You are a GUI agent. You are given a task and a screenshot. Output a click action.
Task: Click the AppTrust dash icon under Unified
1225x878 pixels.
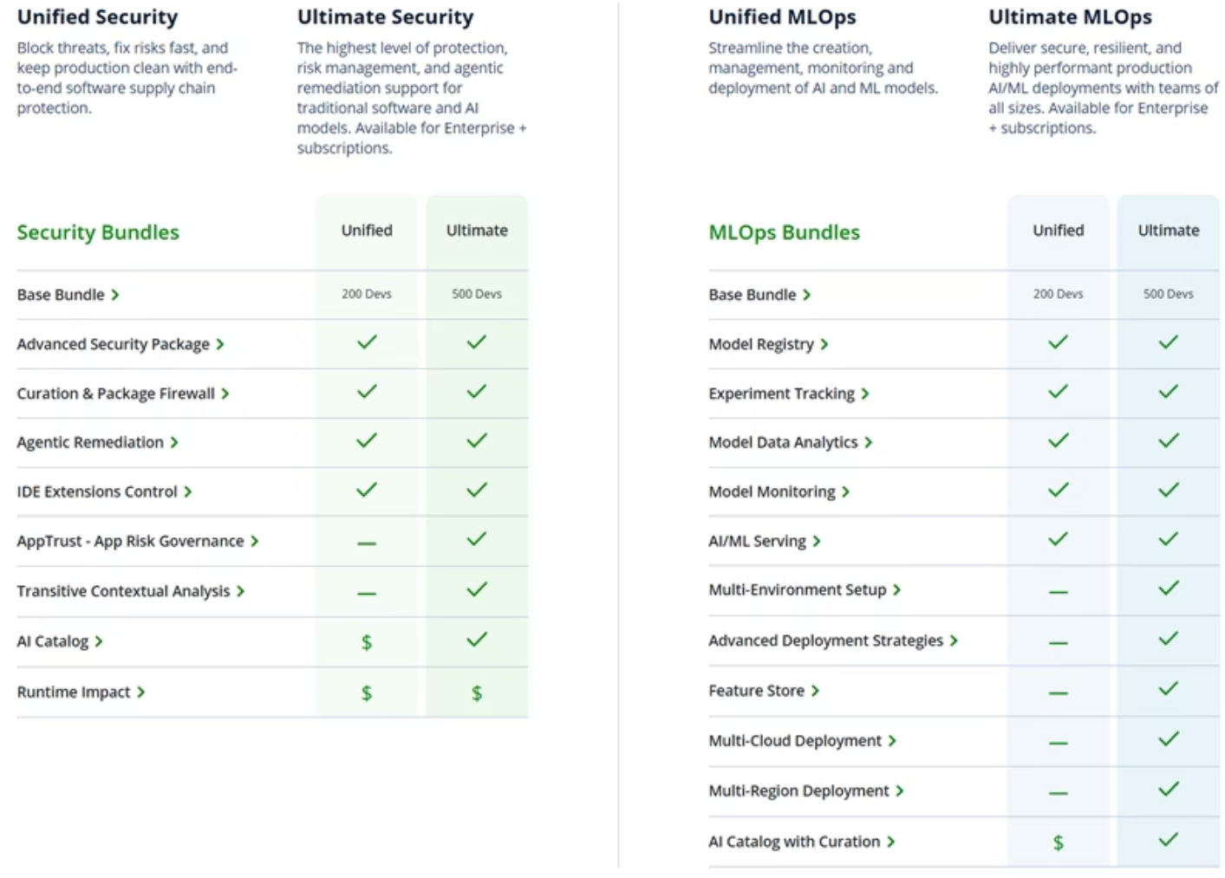coord(367,543)
